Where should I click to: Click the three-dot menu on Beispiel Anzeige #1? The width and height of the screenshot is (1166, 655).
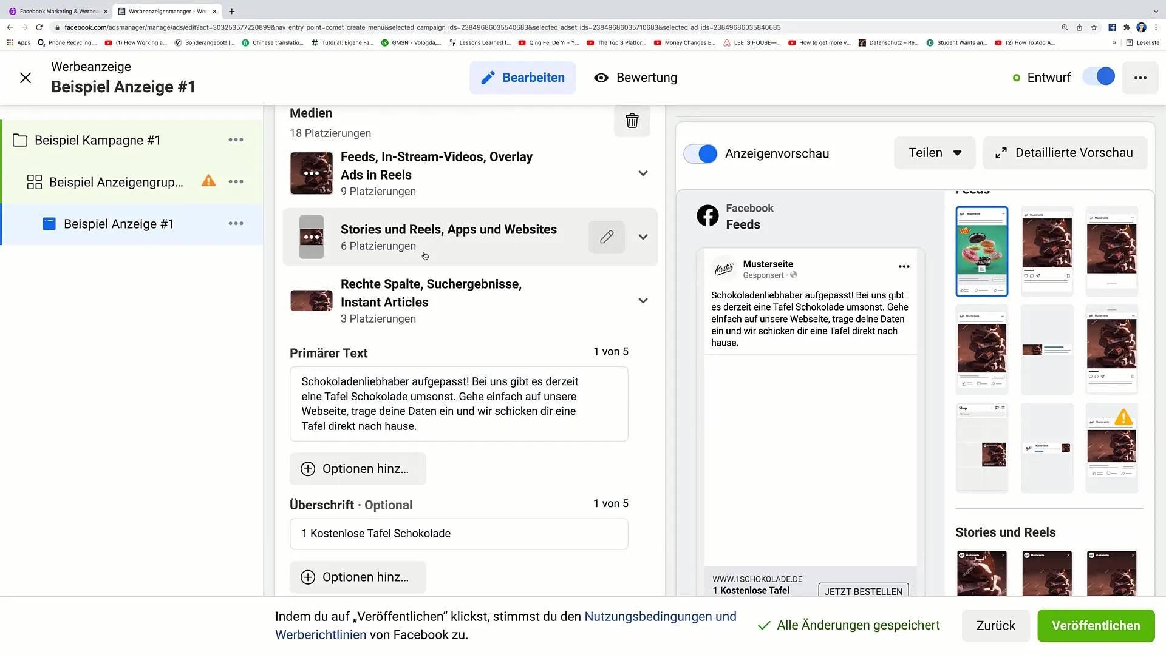[236, 224]
